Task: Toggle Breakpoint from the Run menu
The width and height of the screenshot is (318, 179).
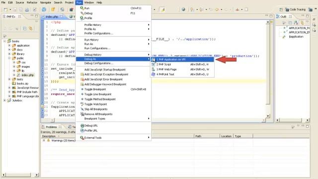Action: pyautogui.click(x=113, y=89)
